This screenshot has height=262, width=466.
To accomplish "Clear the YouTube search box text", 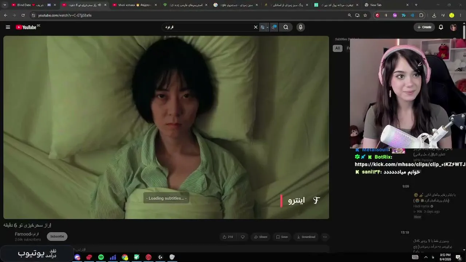I will (x=256, y=27).
